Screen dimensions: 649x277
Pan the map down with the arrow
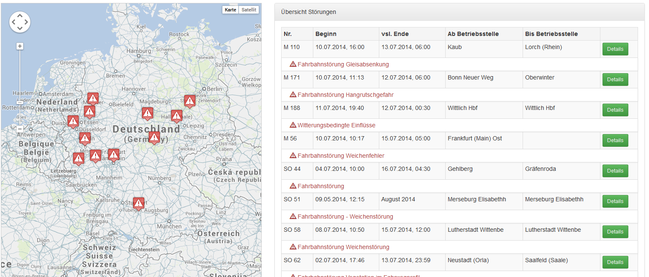[20, 28]
